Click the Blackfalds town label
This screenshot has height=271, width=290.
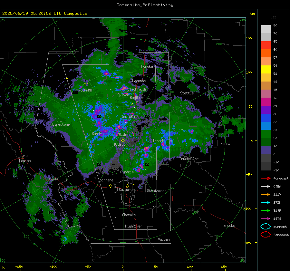tap(137, 89)
